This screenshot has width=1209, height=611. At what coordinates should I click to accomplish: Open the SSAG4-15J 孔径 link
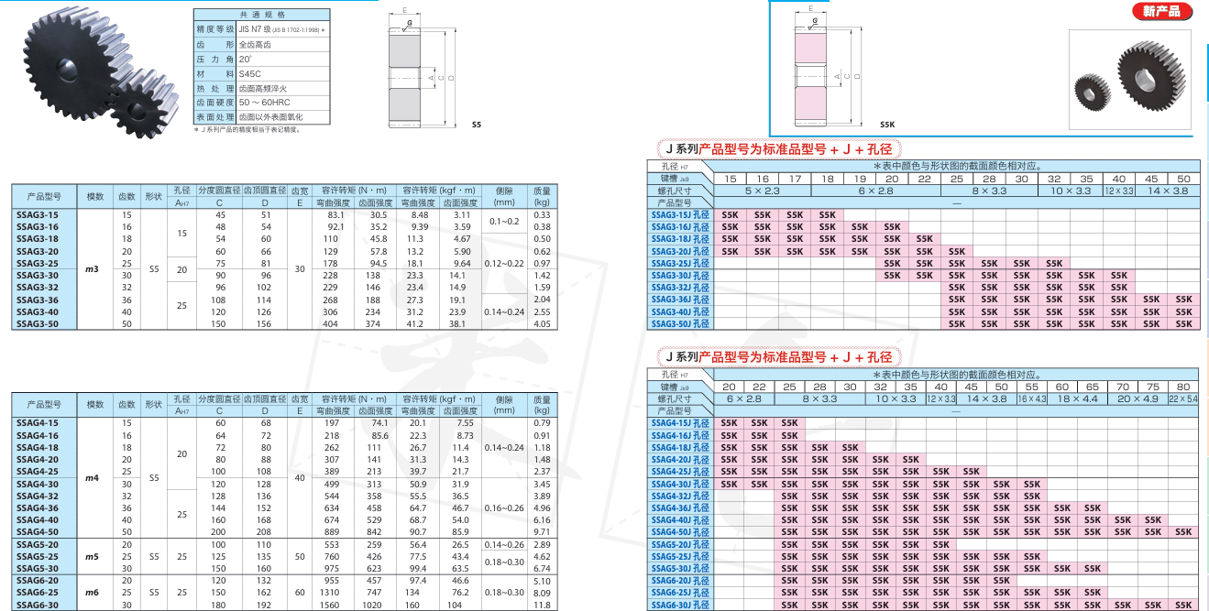(x=680, y=423)
